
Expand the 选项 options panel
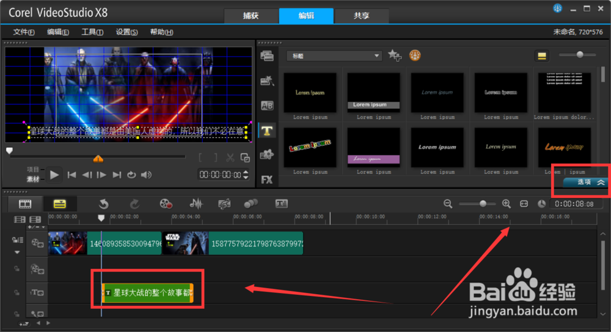(585, 182)
